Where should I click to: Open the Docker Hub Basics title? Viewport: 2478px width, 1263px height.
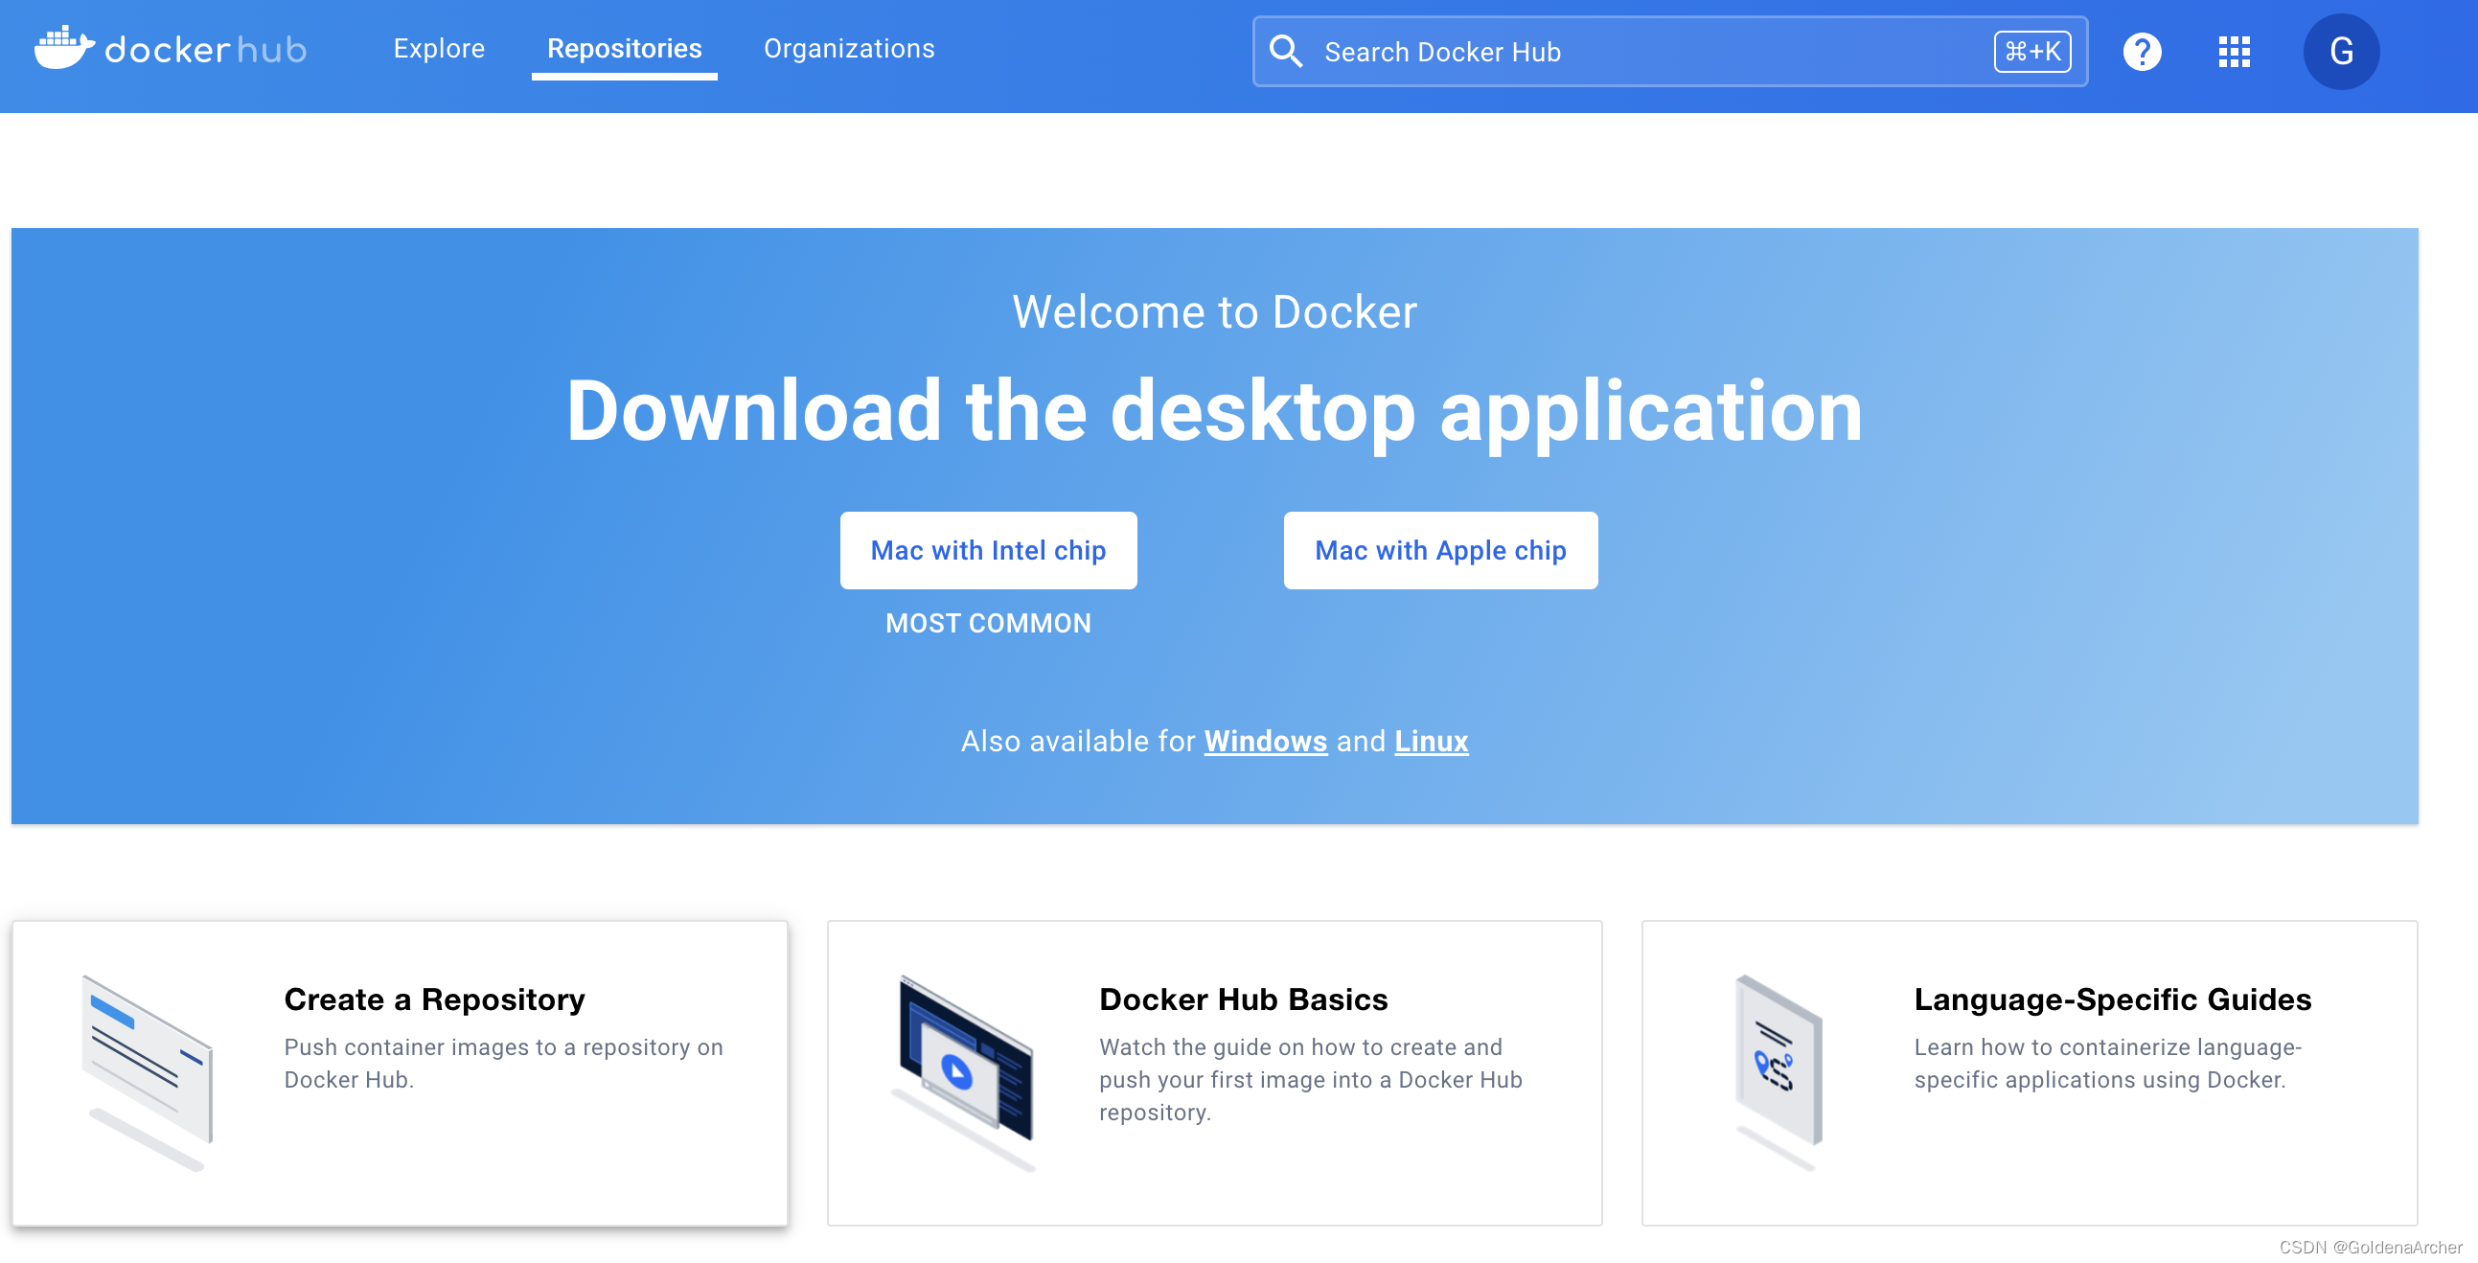(1243, 999)
